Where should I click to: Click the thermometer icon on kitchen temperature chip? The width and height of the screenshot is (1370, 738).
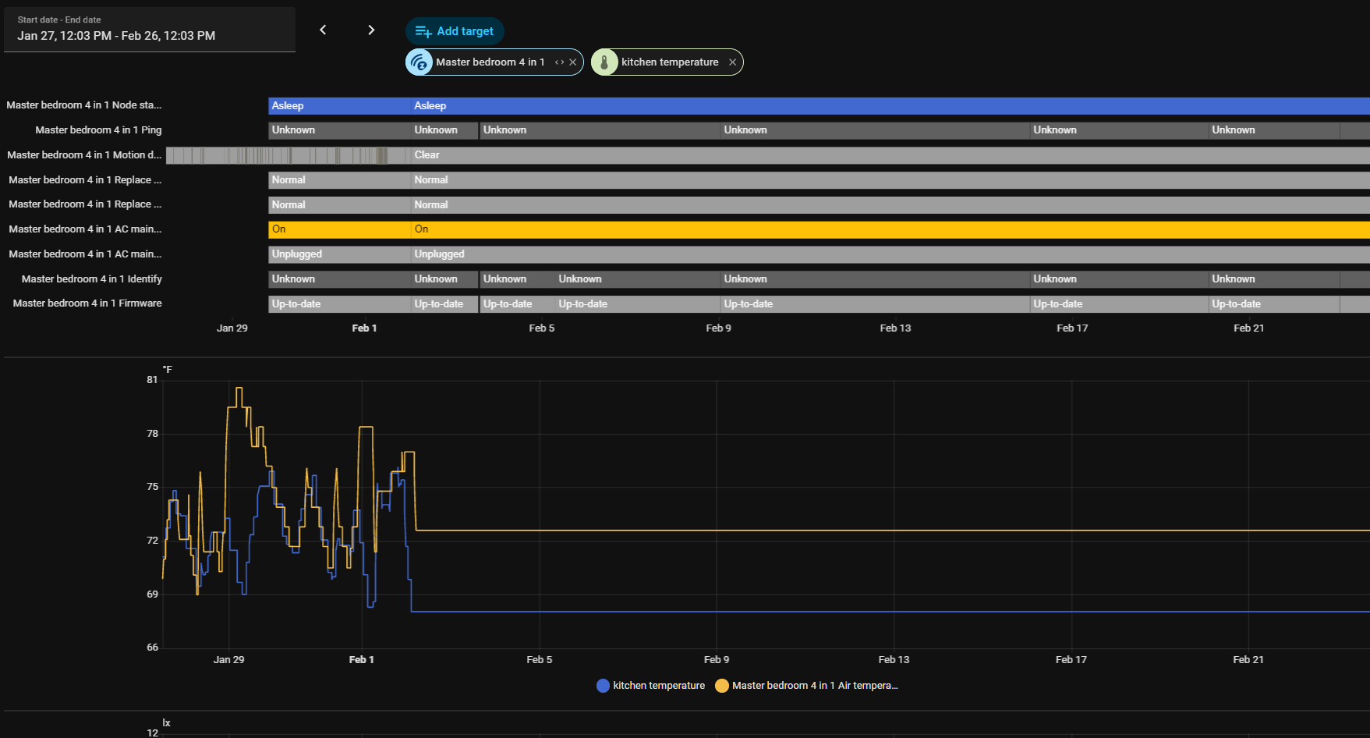click(604, 62)
